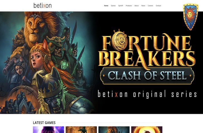The height and width of the screenshot is (133, 203).
Task: Open the Games menu item
Action: [x=113, y=6]
